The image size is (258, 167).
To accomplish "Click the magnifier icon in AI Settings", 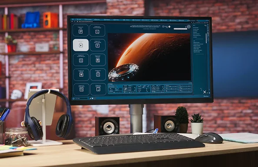I will 153,89.
